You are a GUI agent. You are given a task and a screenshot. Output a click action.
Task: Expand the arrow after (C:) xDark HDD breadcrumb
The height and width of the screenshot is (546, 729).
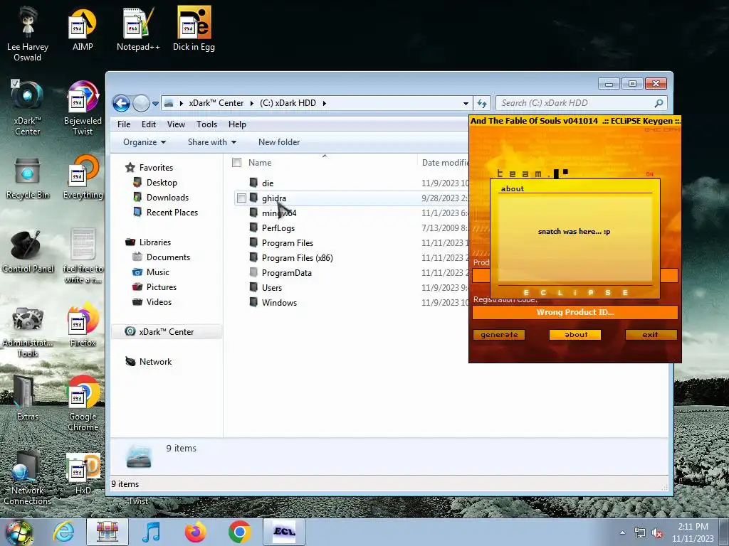(x=324, y=103)
